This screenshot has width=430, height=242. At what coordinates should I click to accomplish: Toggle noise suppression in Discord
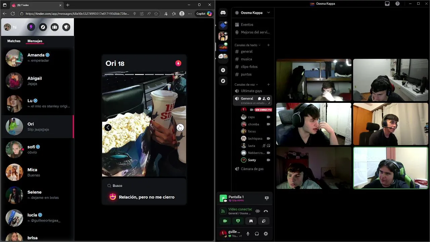[258, 211]
